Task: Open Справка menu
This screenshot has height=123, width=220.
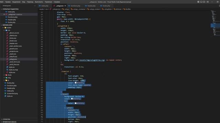Action: (x=57, y=2)
